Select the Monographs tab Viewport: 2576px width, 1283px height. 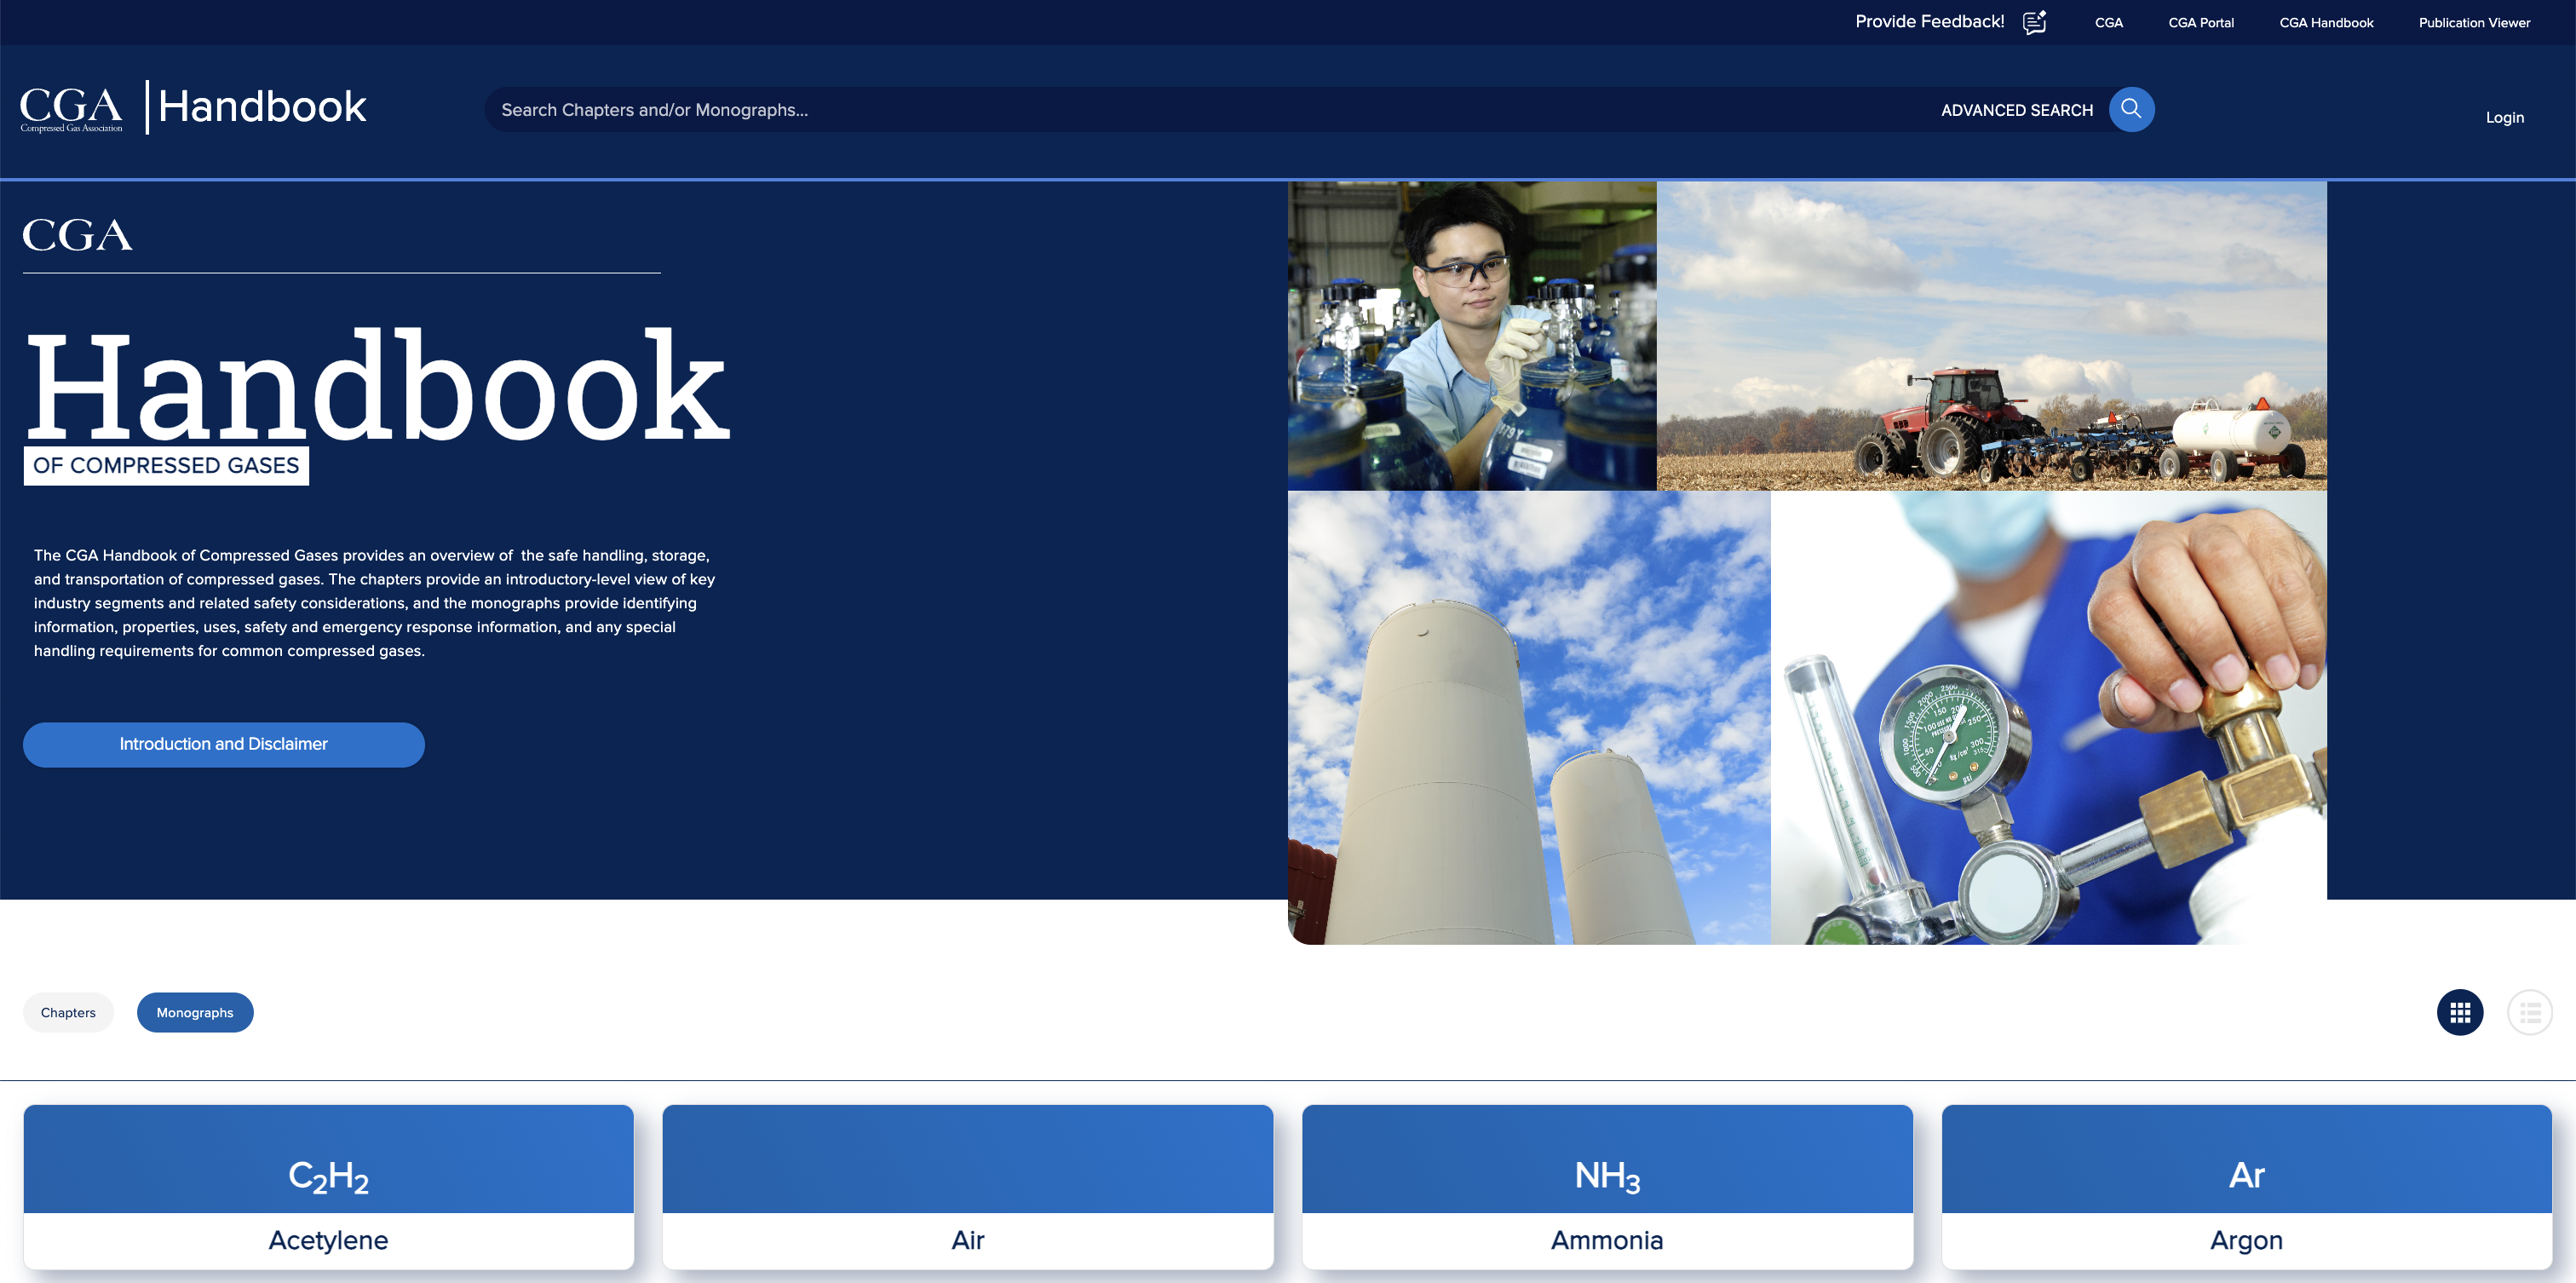tap(195, 1012)
